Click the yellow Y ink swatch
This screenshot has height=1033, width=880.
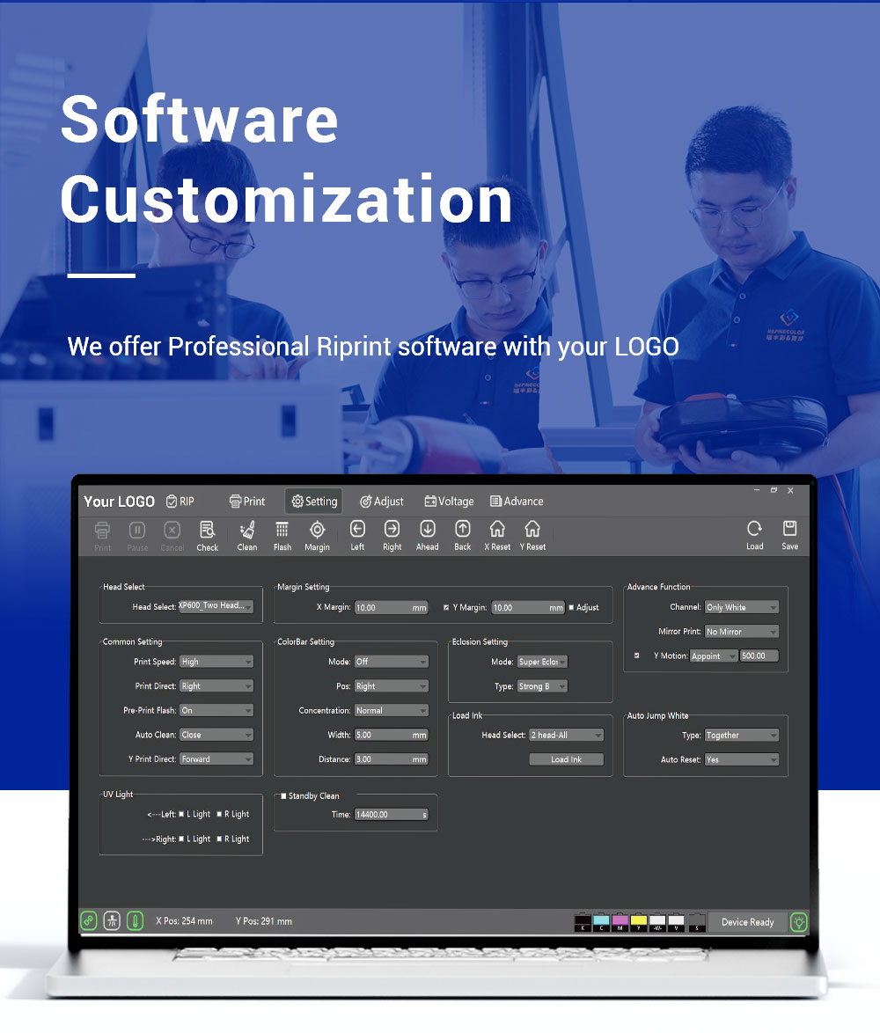639,922
